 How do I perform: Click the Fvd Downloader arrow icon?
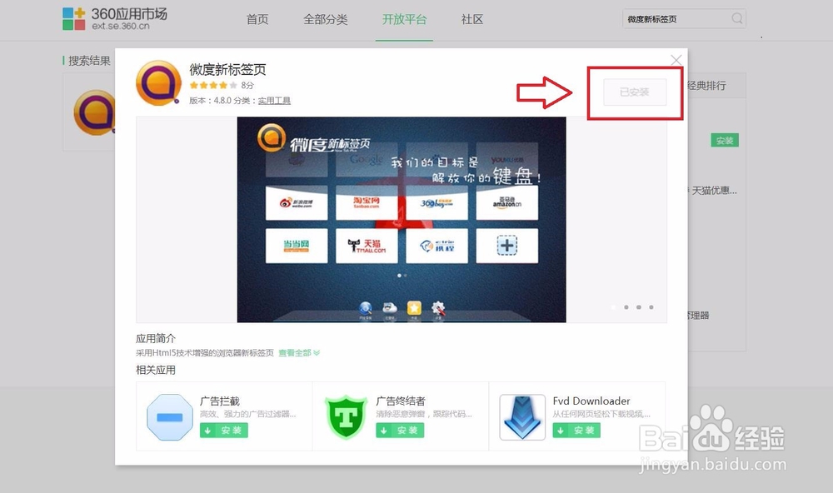(522, 417)
